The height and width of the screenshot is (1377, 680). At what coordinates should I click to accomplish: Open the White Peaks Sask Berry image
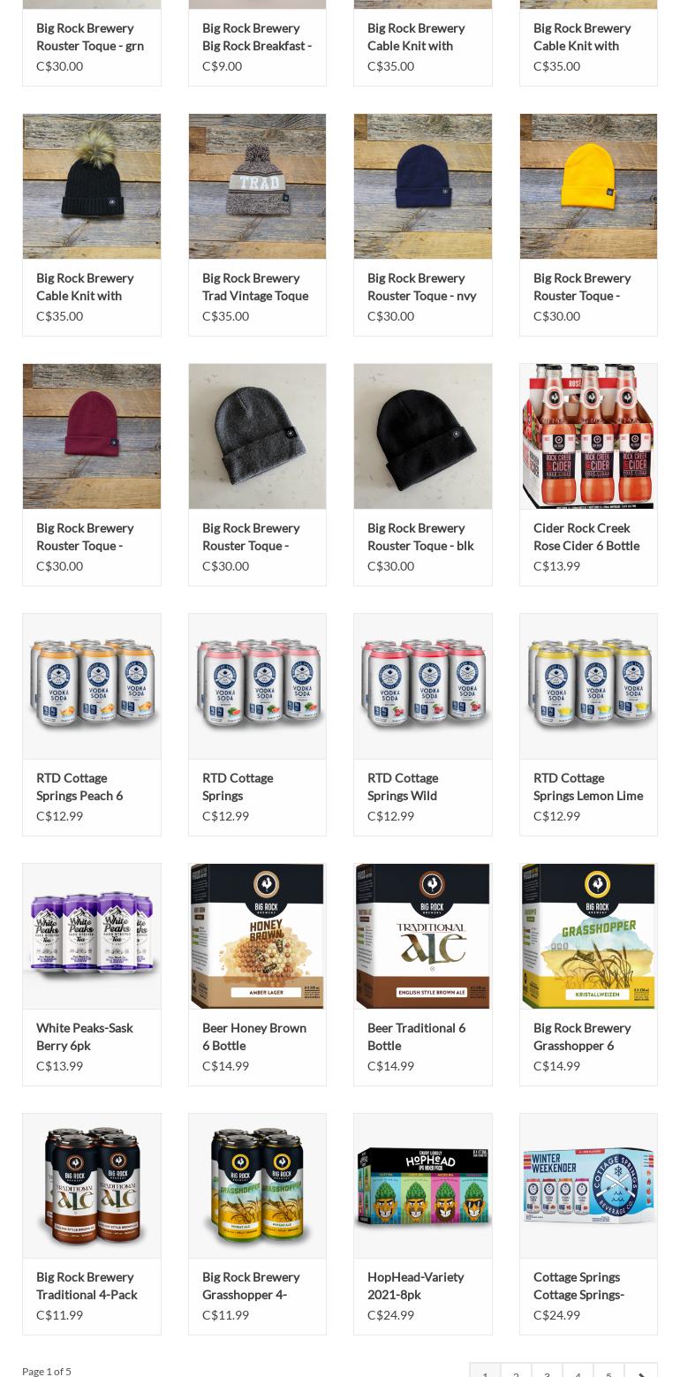(92, 936)
